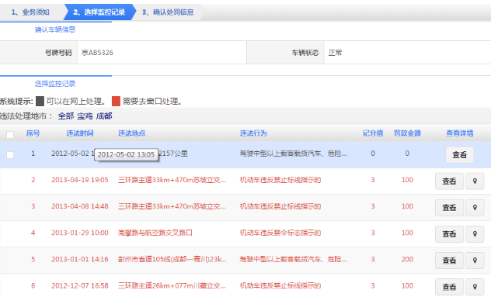Click date 2013-01-01 14:16
Screen dimensions: 491x297
(x=80, y=259)
